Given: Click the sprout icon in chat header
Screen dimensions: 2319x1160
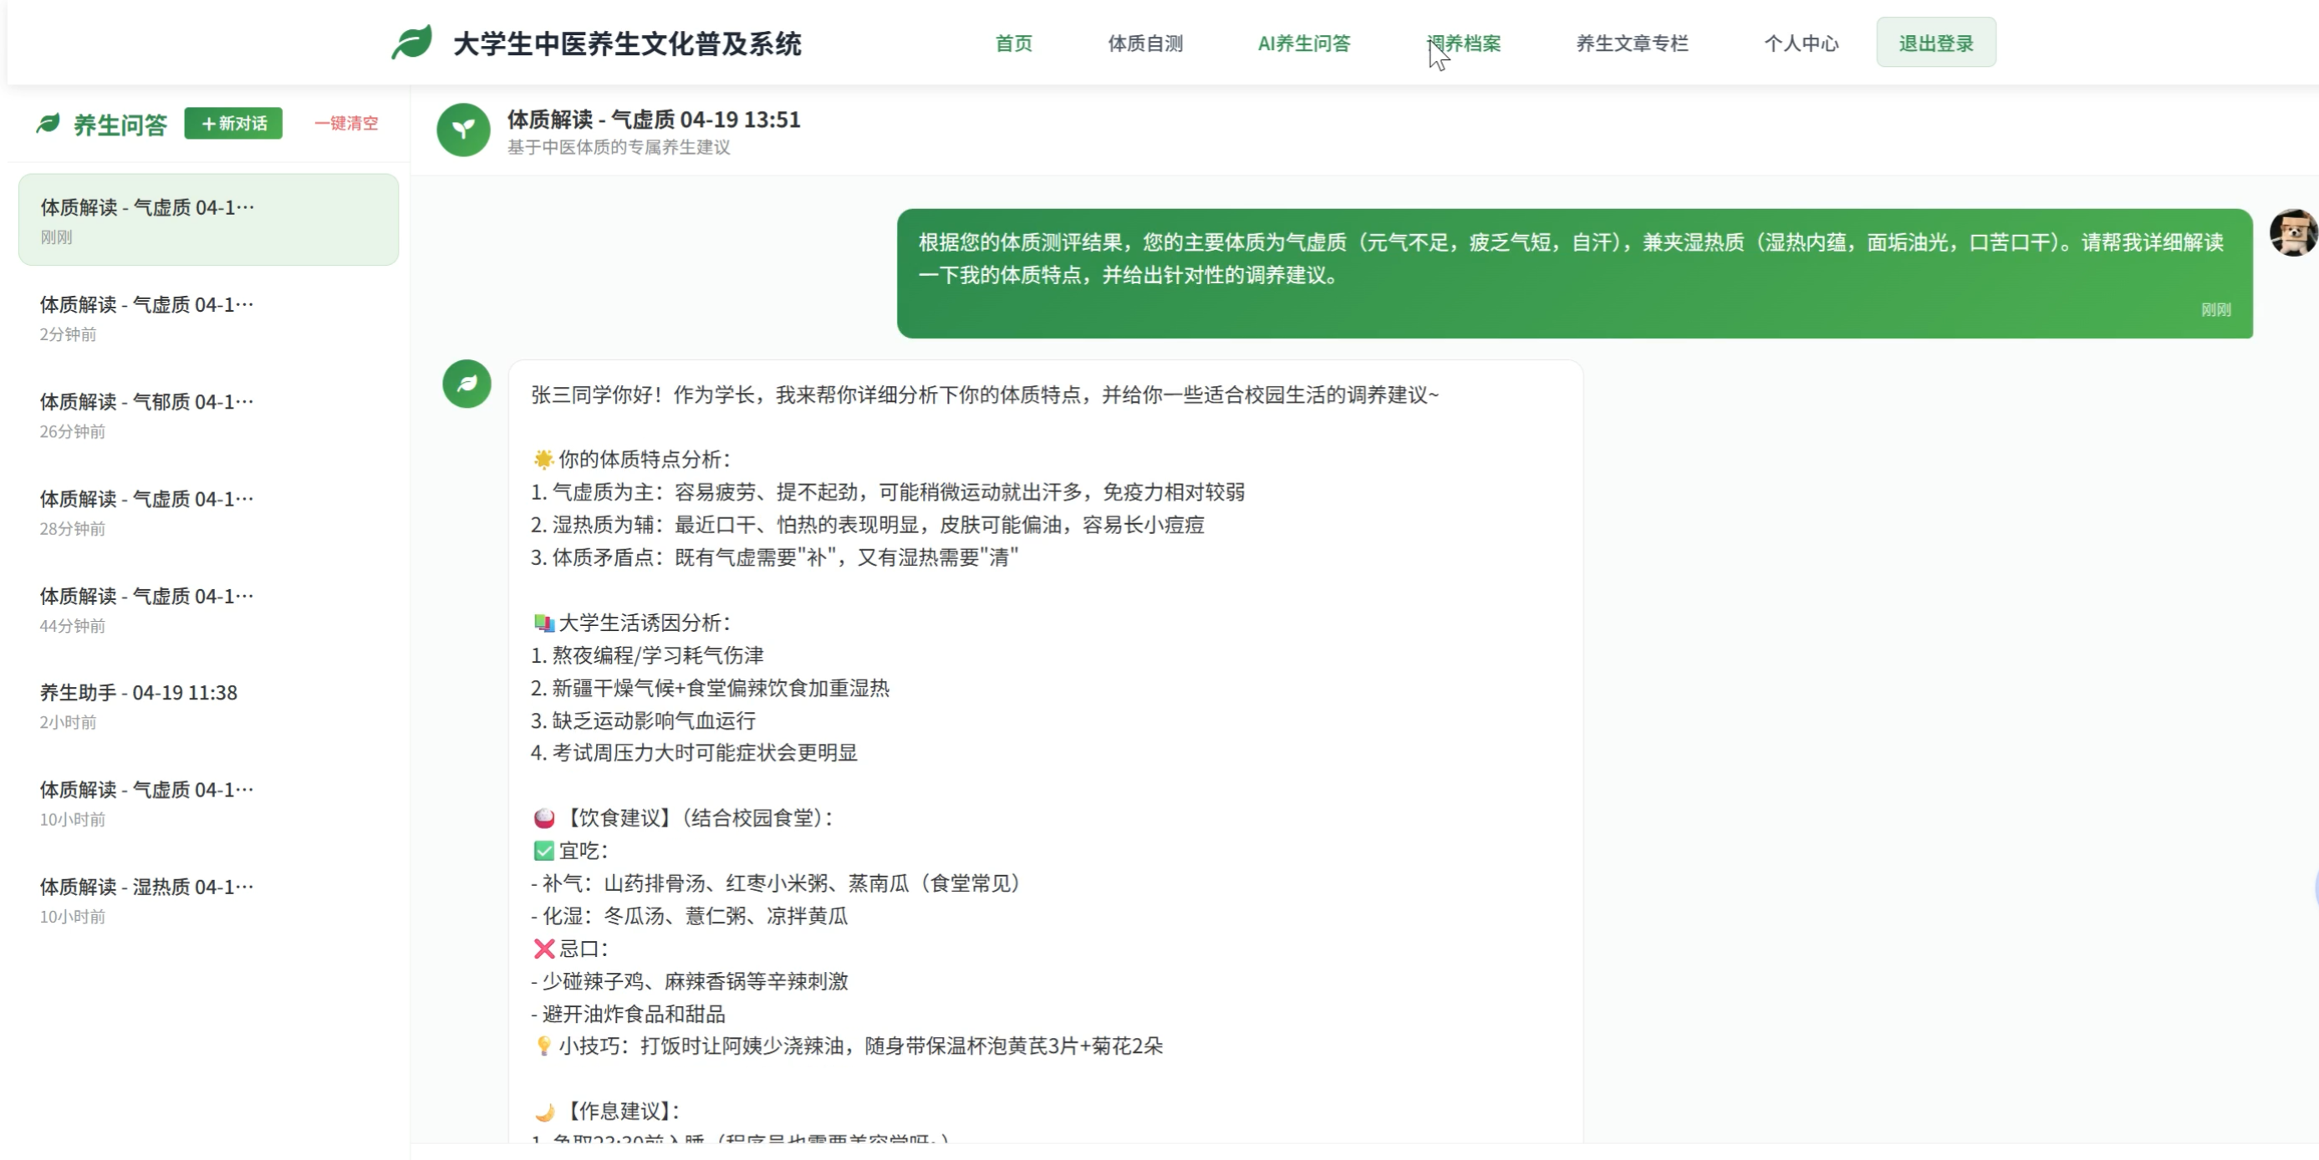Looking at the screenshot, I should [463, 130].
